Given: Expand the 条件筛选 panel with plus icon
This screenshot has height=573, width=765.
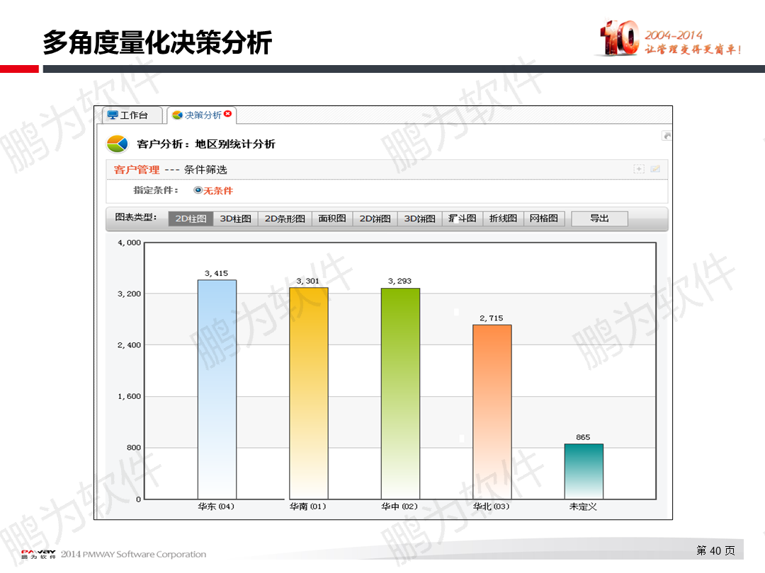Looking at the screenshot, I should click(639, 169).
